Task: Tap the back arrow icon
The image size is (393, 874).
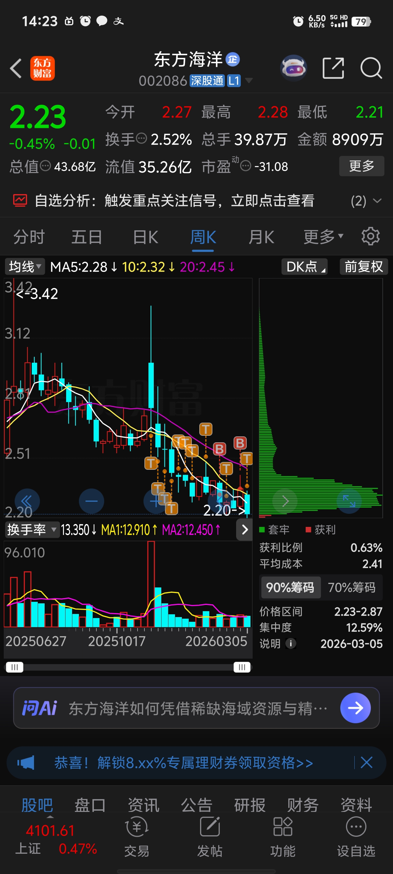Action: pyautogui.click(x=16, y=68)
